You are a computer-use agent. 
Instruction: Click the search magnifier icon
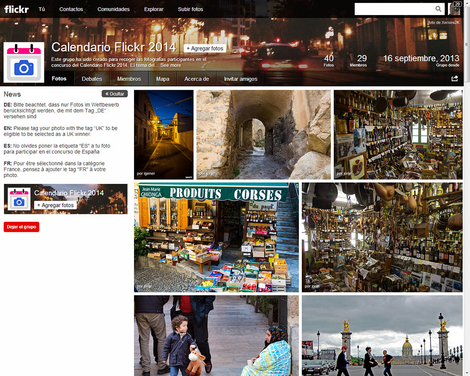[x=438, y=9]
